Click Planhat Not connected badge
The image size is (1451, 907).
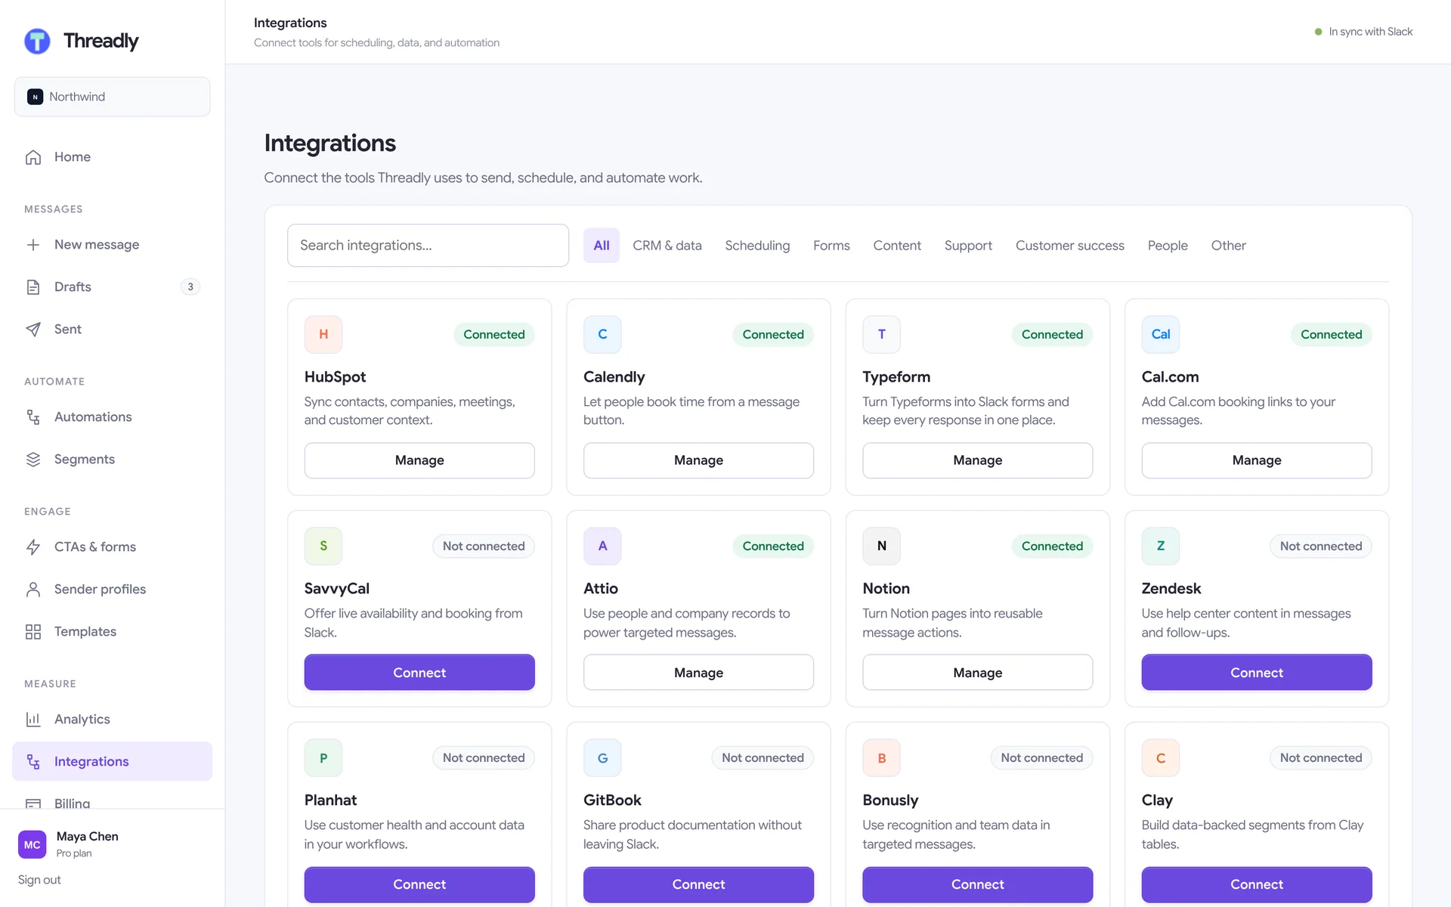[484, 758]
